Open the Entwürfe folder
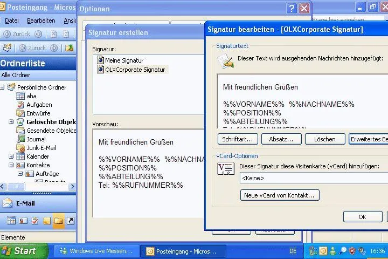Viewport: 388px width, 259px height. pos(33,113)
